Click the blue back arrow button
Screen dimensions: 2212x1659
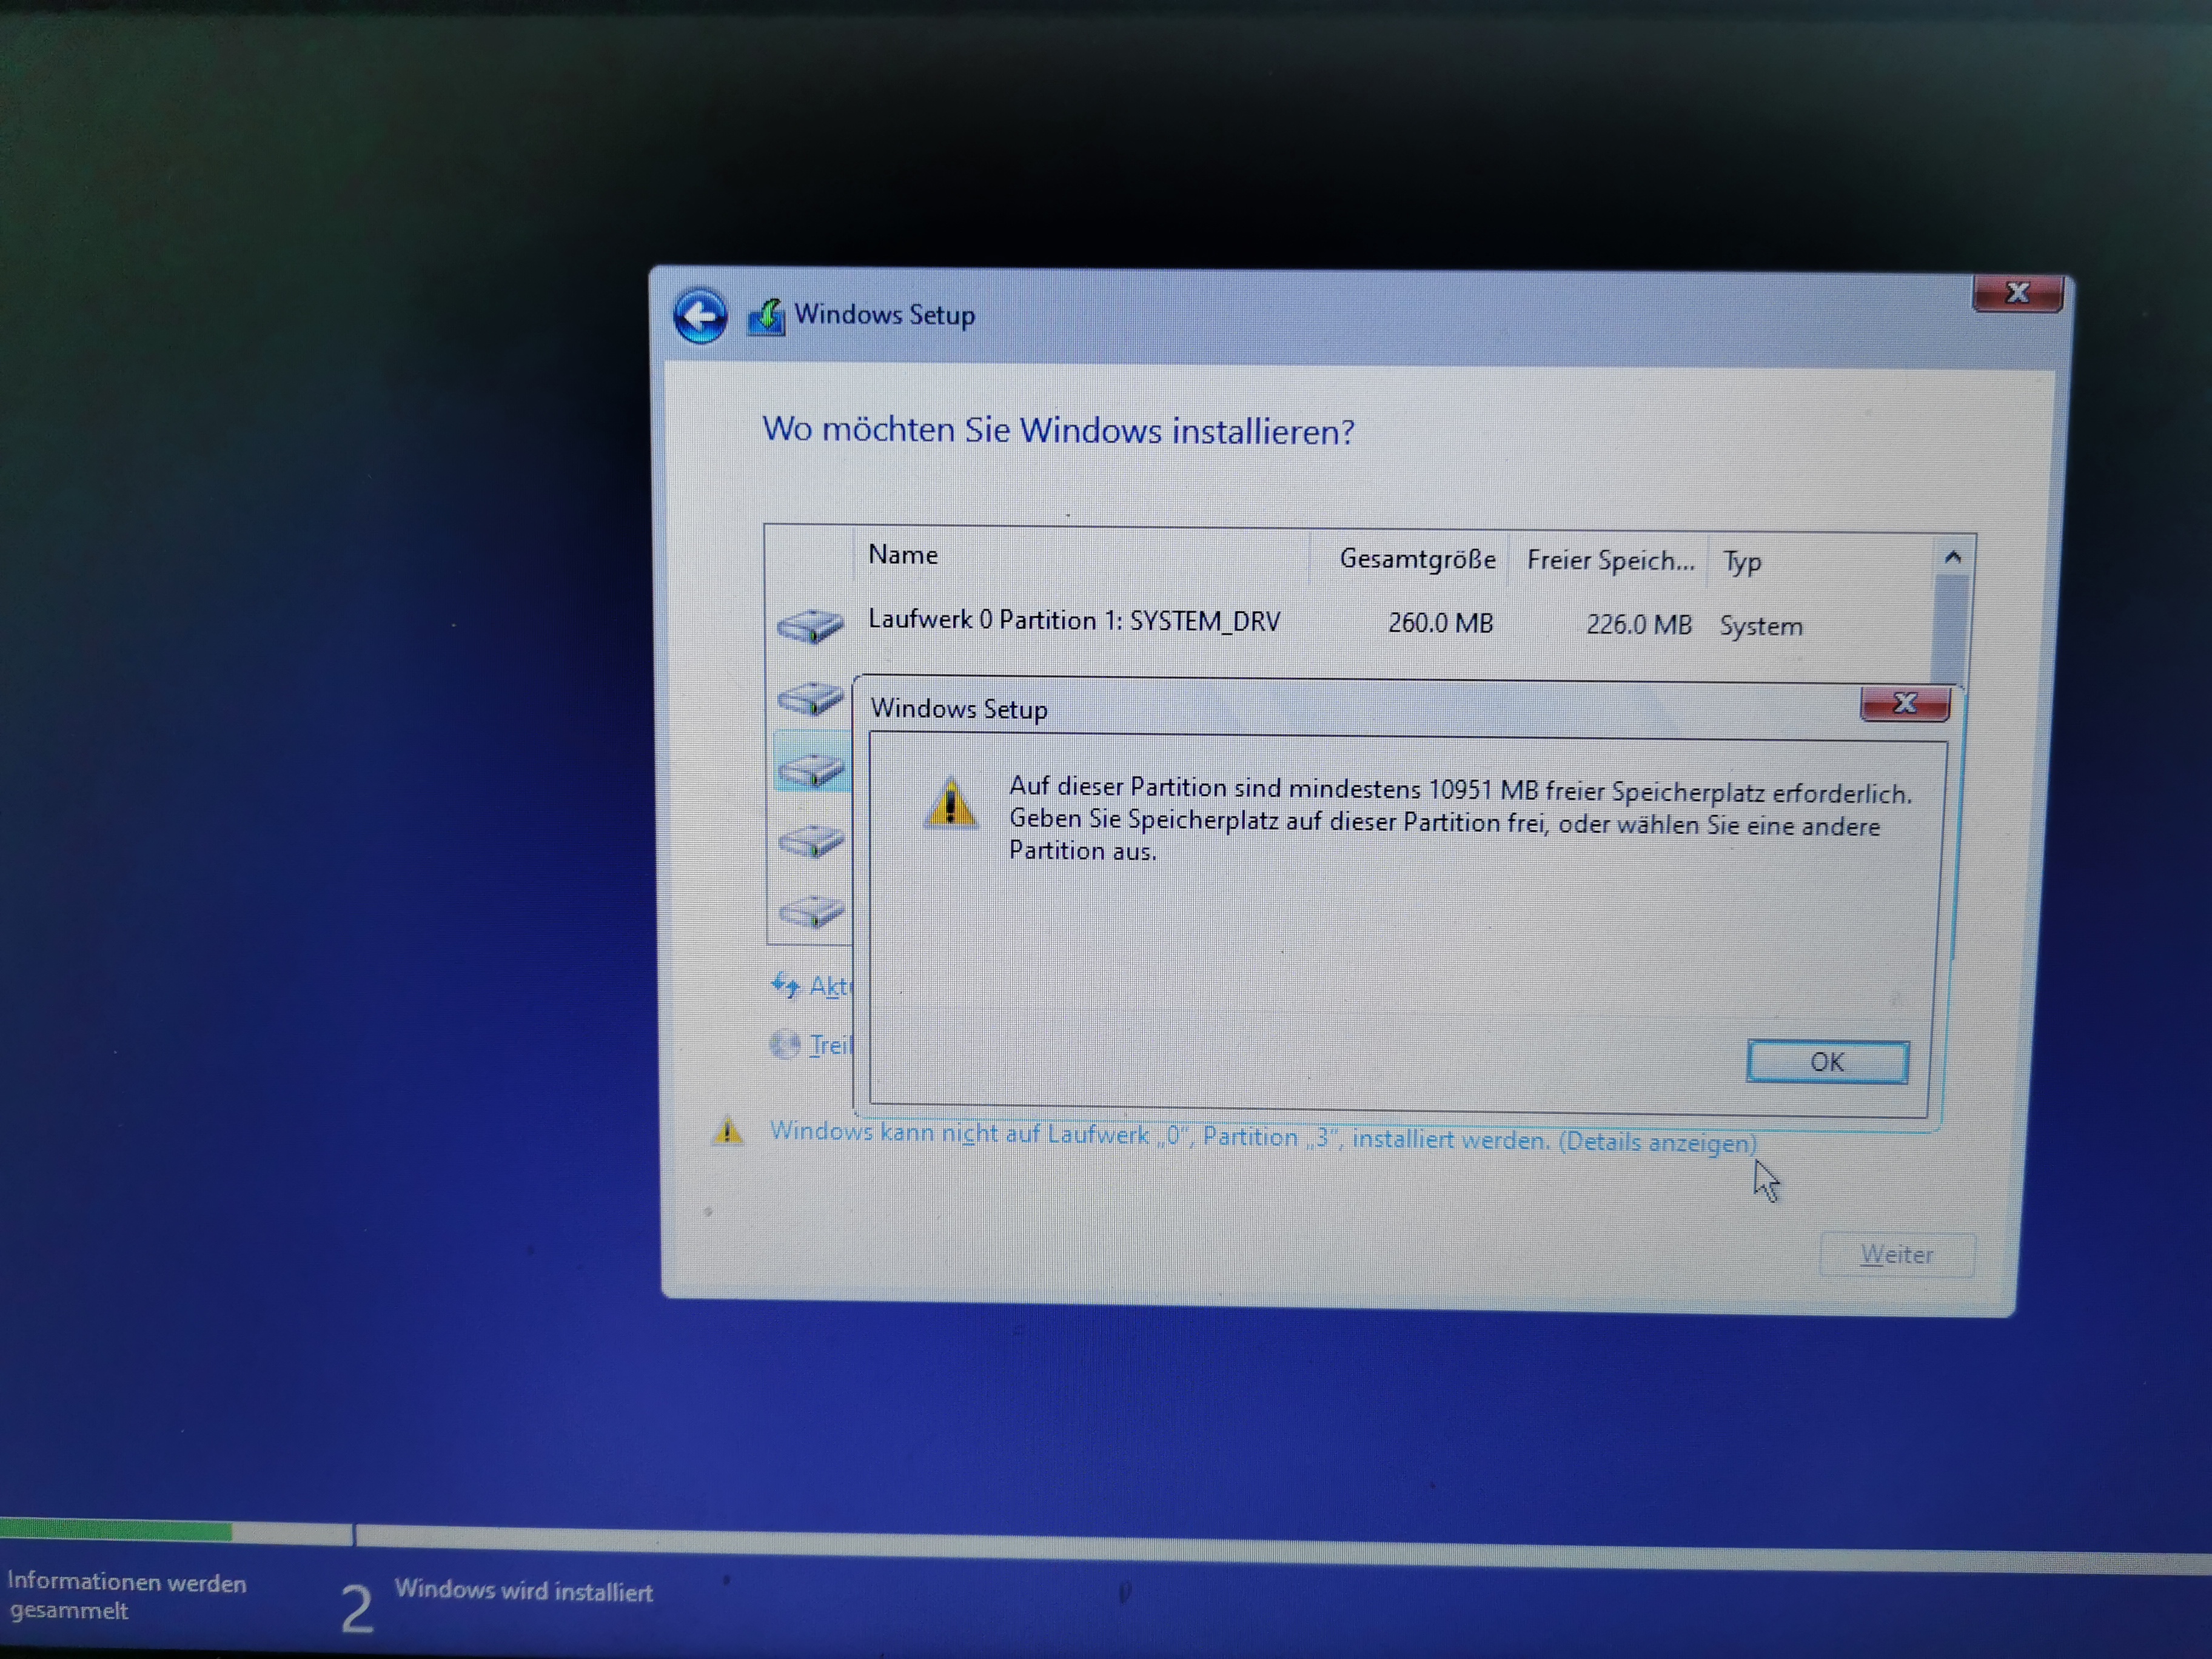click(700, 317)
